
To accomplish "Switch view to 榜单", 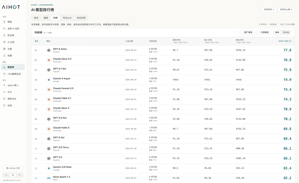I will pos(277,32).
